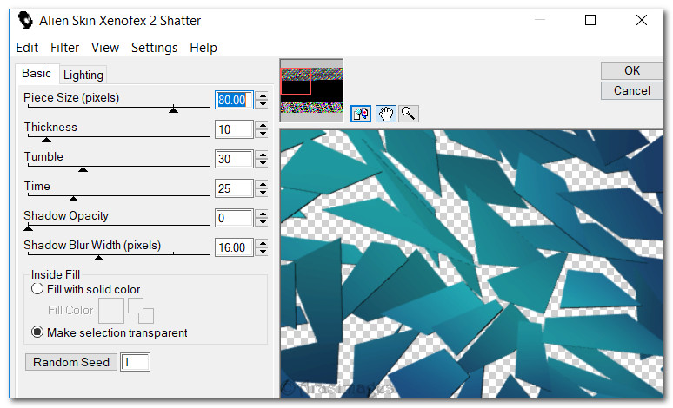
Task: Increase Tumble with up arrow
Action: 263,155
